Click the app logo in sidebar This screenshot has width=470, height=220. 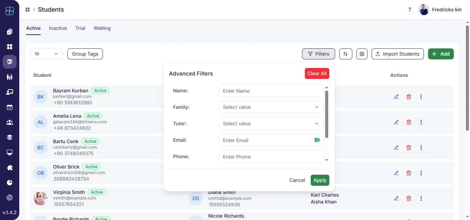click(x=10, y=11)
